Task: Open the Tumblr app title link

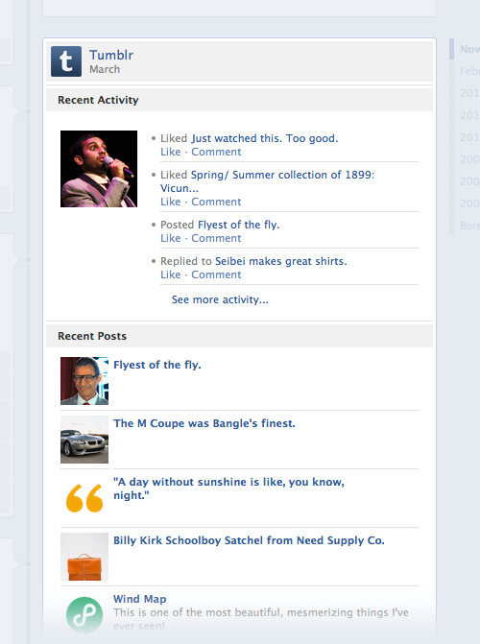Action: 111,55
